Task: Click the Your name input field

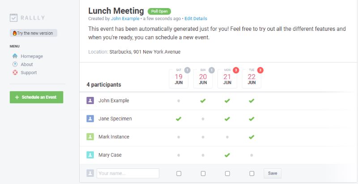Action: (128, 173)
